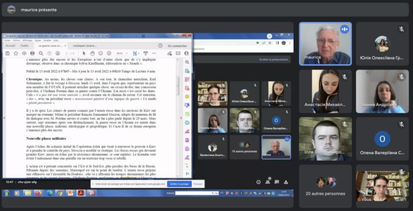
Task: Go to next page with down arrow
Action: (58, 53)
